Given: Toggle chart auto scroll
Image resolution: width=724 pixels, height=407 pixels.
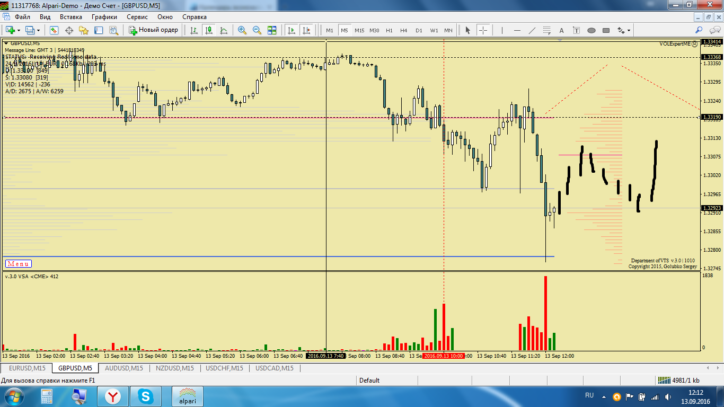Looking at the screenshot, I should pos(291,30).
